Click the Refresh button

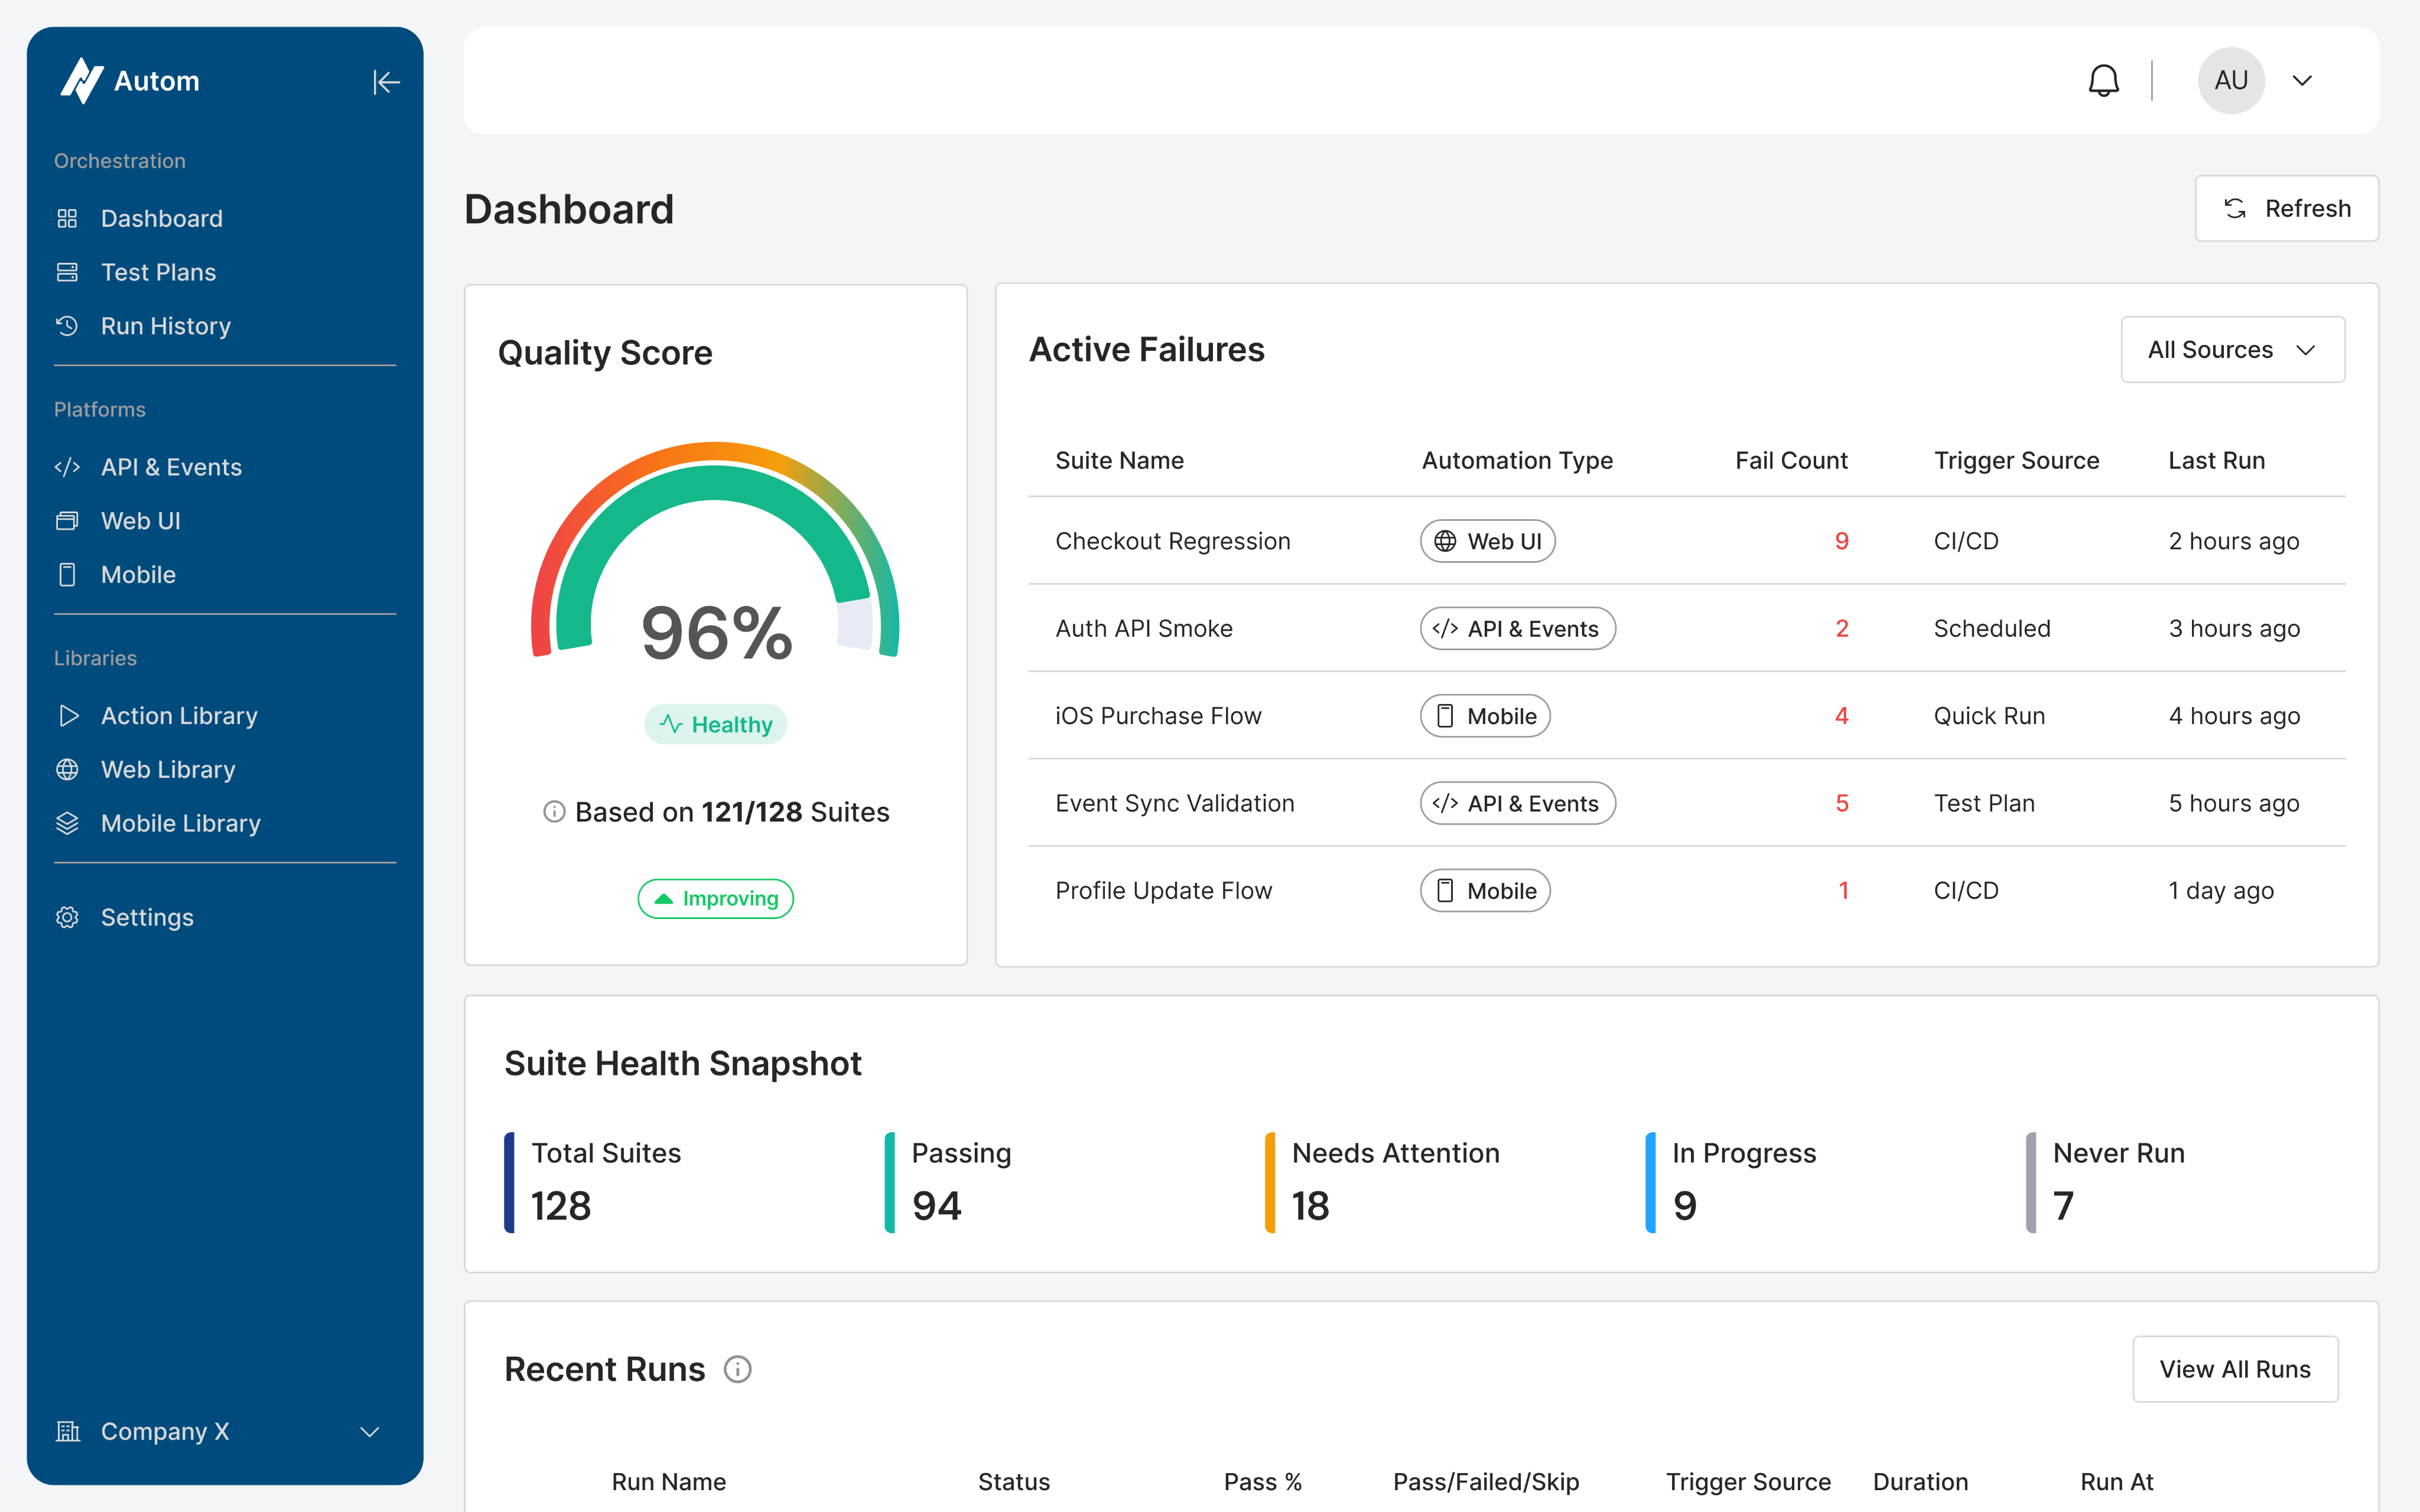(x=2286, y=208)
